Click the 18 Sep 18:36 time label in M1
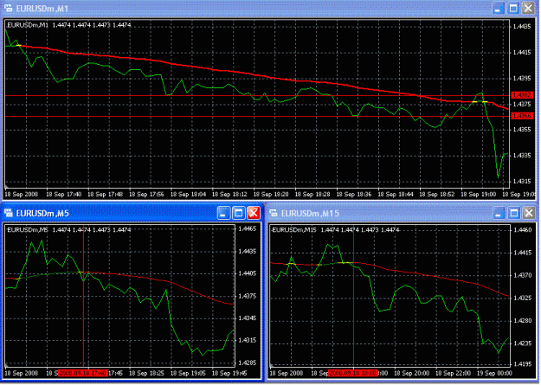 click(x=354, y=194)
